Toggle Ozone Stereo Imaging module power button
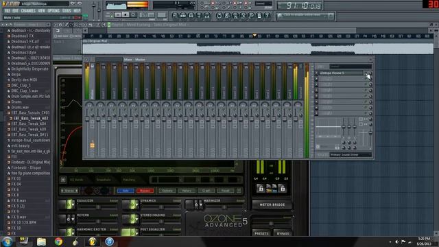The image size is (439, 247). coord(132,219)
